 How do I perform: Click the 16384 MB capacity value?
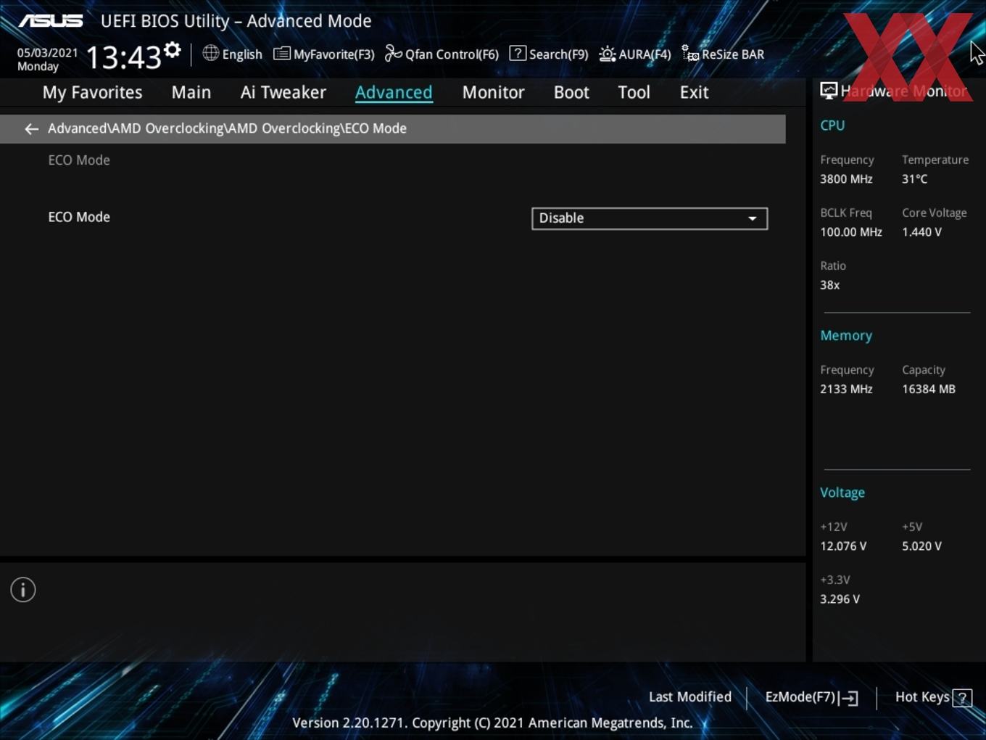pyautogui.click(x=929, y=389)
